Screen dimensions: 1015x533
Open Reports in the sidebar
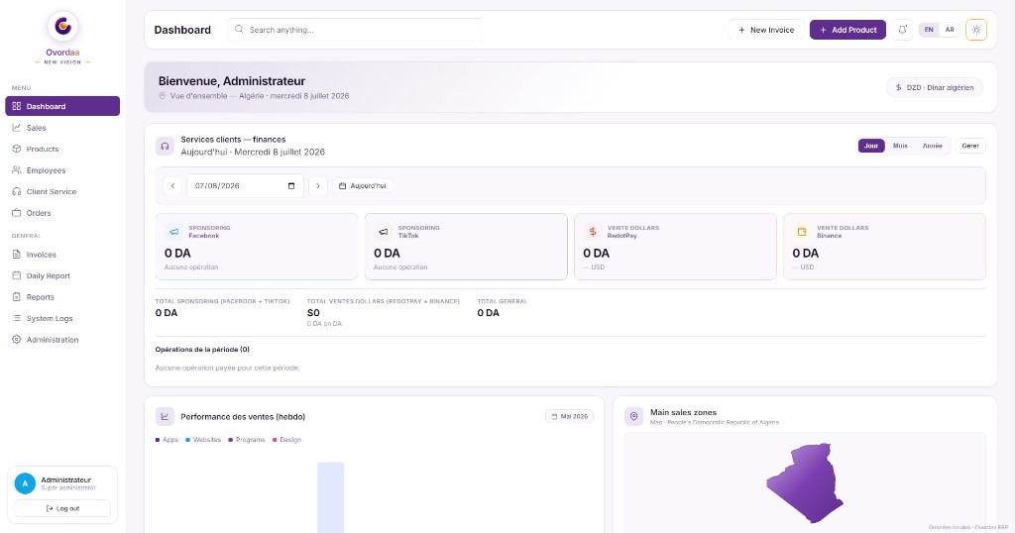(x=62, y=297)
